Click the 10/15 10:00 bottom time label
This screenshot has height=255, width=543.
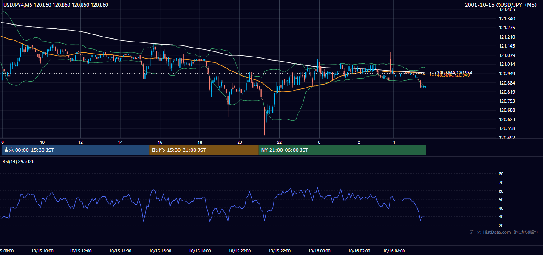(42, 251)
